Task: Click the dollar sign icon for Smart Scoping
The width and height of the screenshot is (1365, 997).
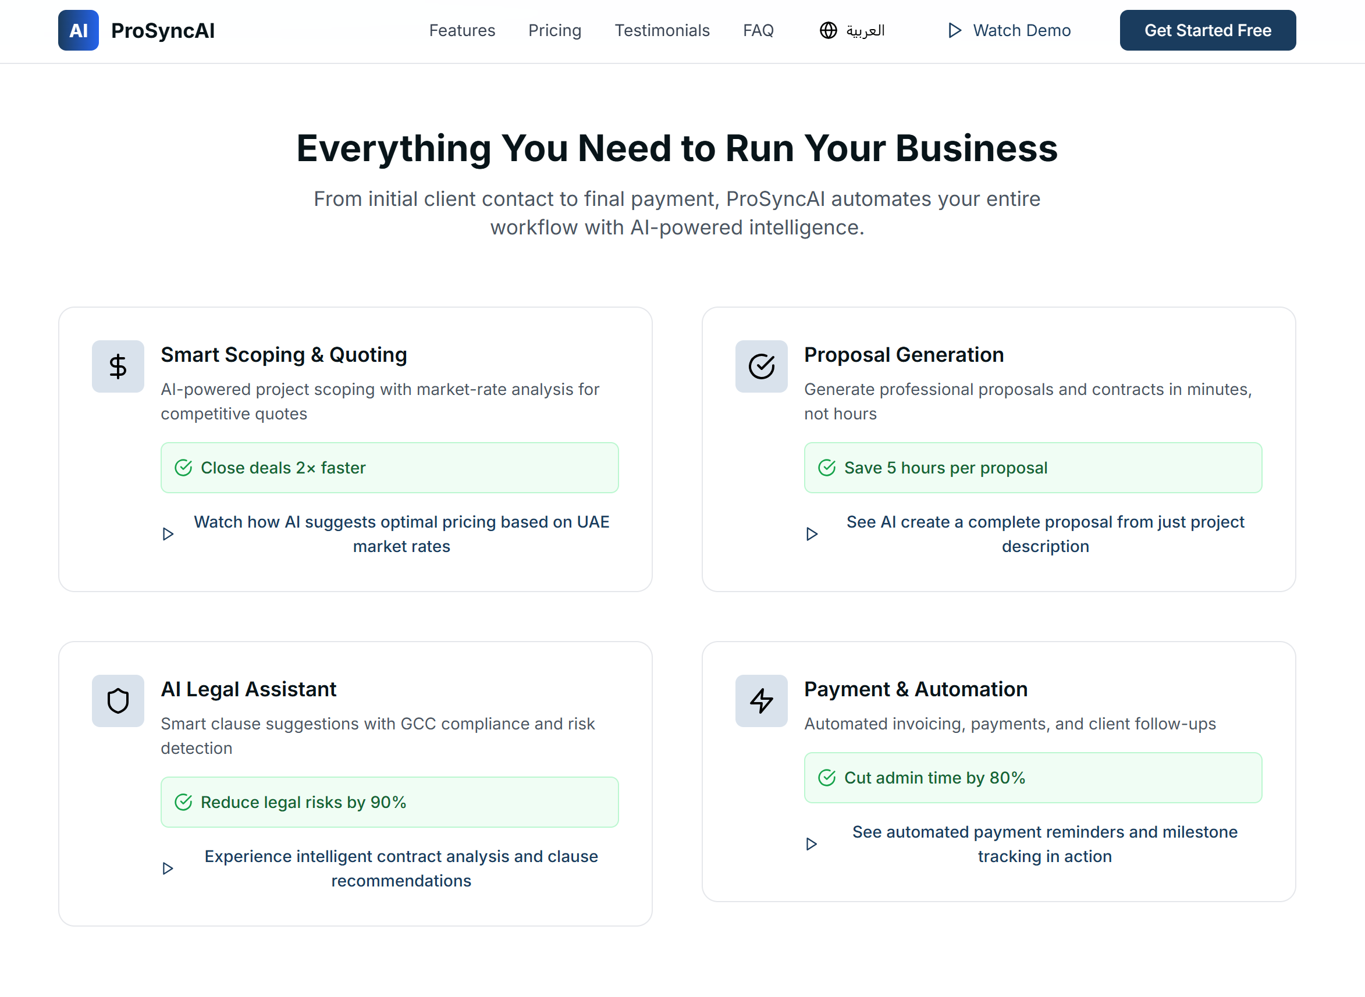Action: point(118,366)
